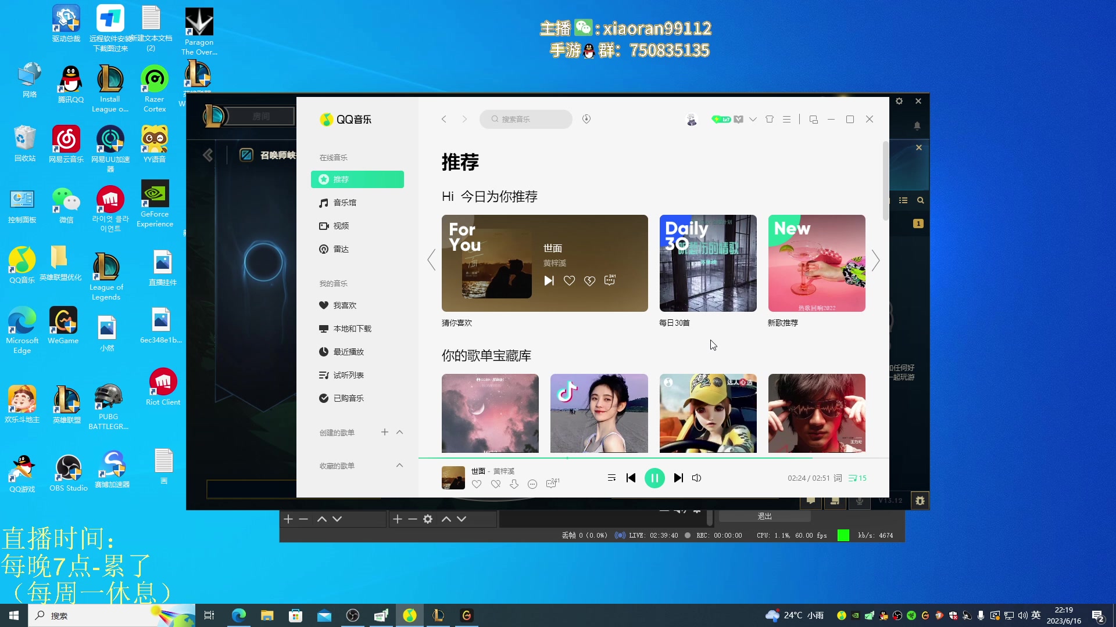Like the song on For You card
This screenshot has width=1116, height=627.
(x=569, y=280)
